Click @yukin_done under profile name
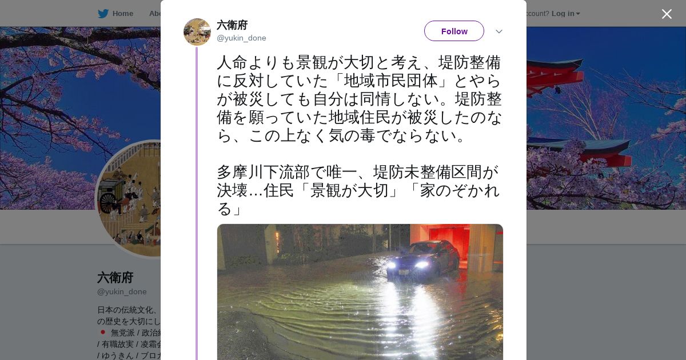 pyautogui.click(x=122, y=291)
